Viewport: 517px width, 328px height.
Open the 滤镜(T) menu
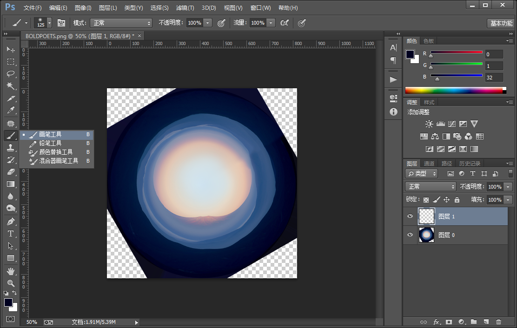[185, 7]
